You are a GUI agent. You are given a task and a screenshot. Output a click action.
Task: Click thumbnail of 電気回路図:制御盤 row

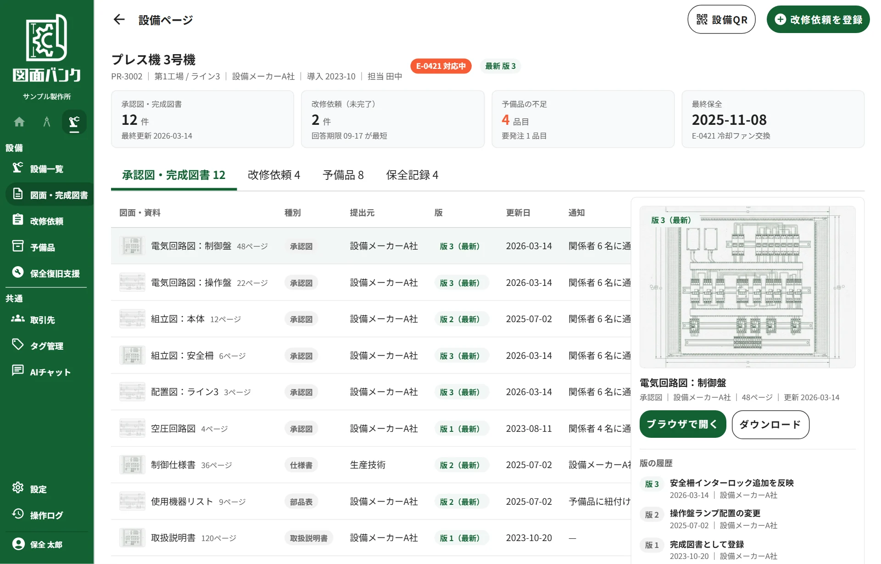[132, 246]
